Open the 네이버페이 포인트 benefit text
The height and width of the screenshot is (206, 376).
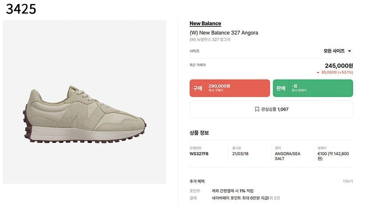240,198
